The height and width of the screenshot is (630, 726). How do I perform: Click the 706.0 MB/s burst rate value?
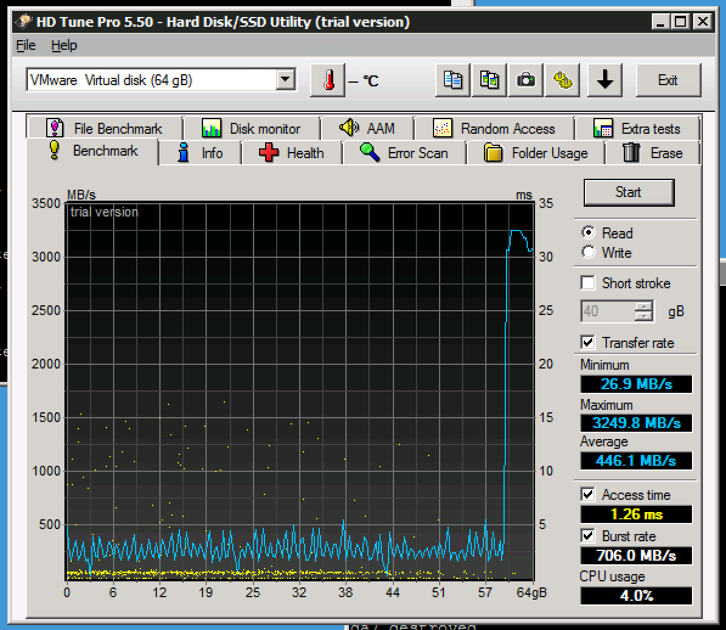[x=636, y=555]
